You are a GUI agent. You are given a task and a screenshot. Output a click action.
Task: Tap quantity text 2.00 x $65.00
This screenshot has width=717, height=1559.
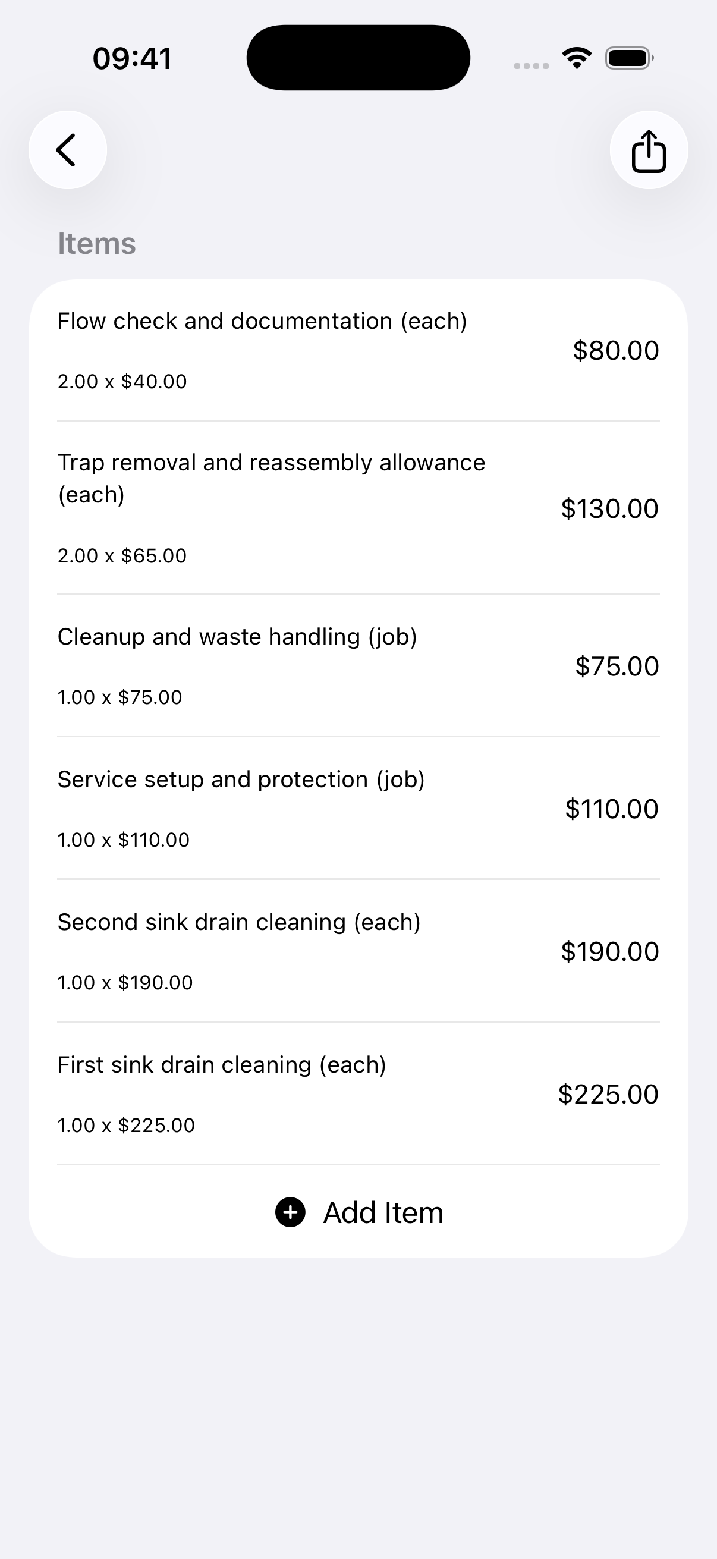pos(122,555)
